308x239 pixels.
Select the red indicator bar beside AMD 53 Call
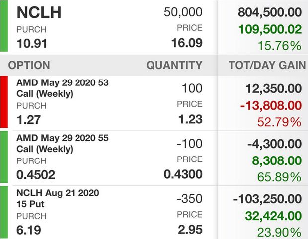tap(4, 102)
